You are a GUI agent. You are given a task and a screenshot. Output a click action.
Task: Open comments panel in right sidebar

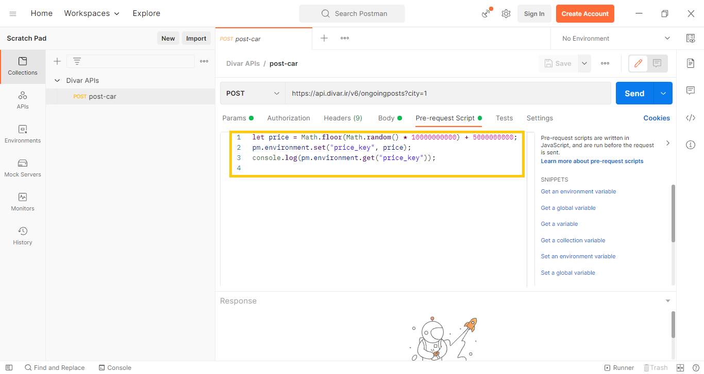(x=691, y=91)
